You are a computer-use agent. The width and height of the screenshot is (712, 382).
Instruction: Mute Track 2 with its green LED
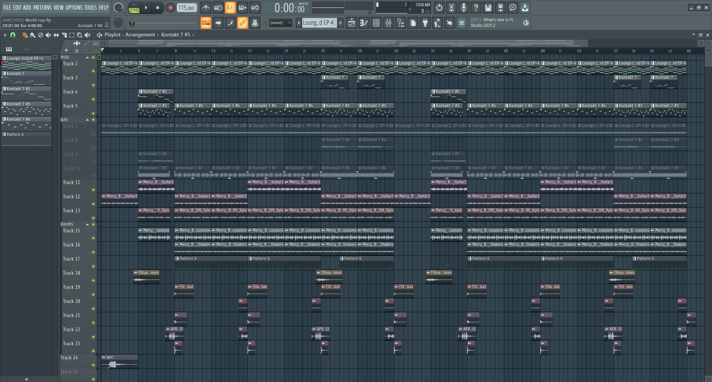tap(93, 71)
